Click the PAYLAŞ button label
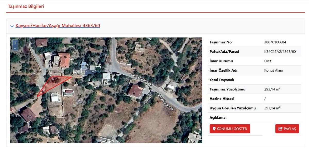This screenshot has width=309, height=150. (x=290, y=129)
